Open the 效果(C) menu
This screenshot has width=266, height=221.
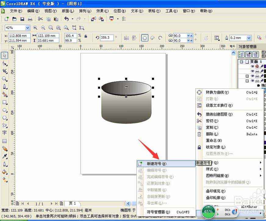click(102, 11)
